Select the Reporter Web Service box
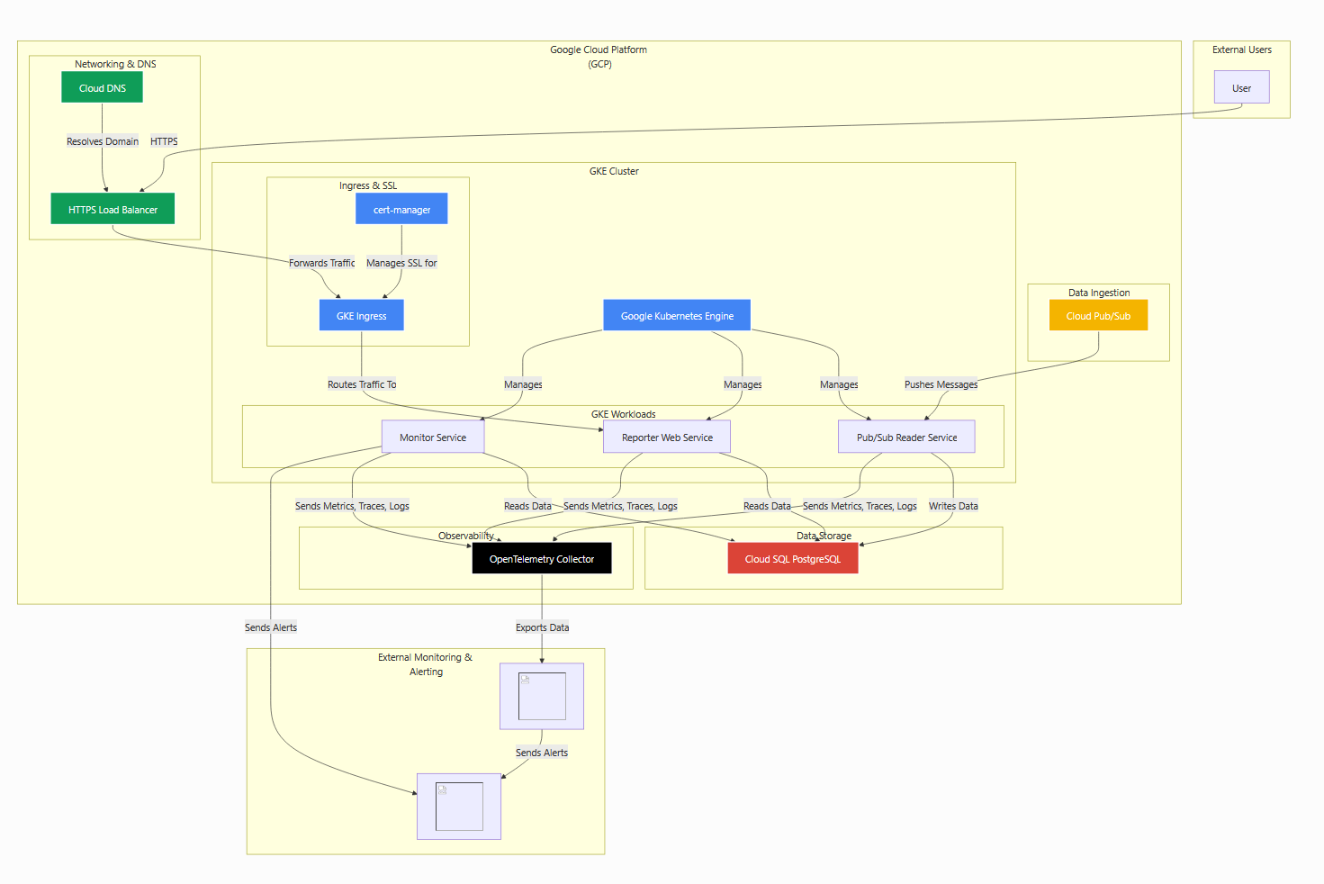 (x=667, y=437)
